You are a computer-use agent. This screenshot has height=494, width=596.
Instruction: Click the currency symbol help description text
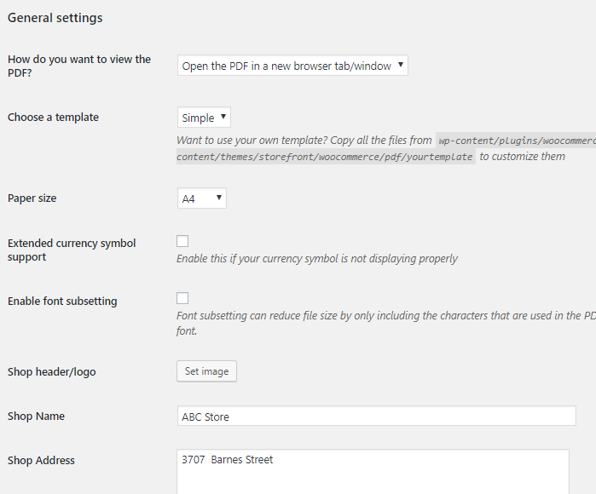coord(316,259)
